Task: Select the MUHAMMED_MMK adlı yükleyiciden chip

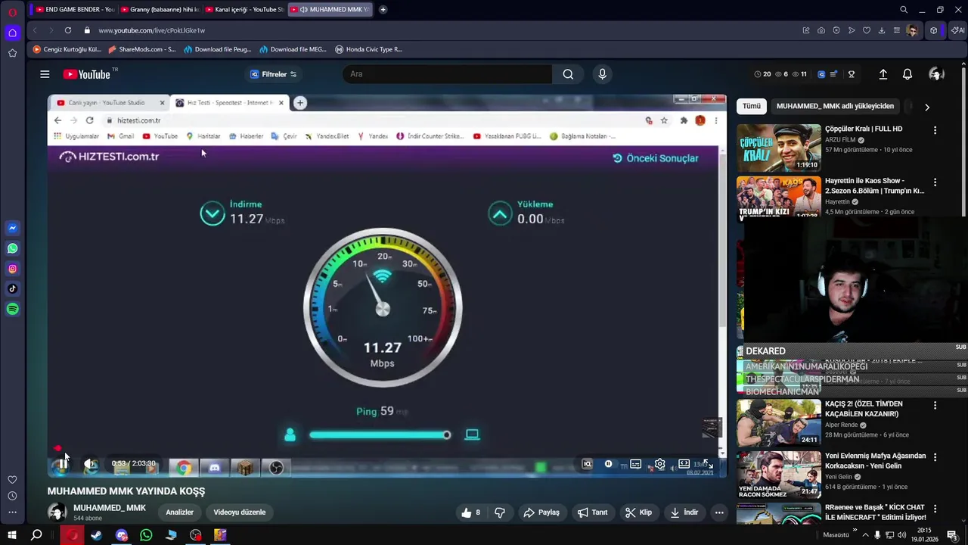Action: (x=835, y=106)
